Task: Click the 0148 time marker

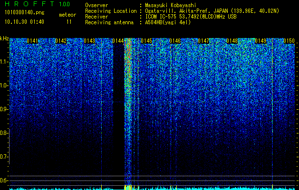Action: [232, 41]
